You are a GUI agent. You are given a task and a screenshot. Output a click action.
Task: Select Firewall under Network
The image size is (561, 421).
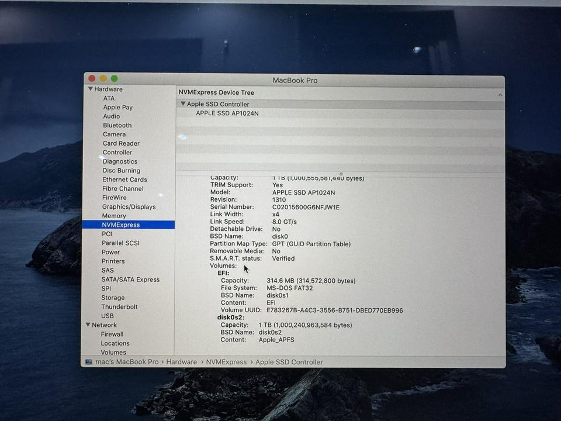tap(112, 334)
